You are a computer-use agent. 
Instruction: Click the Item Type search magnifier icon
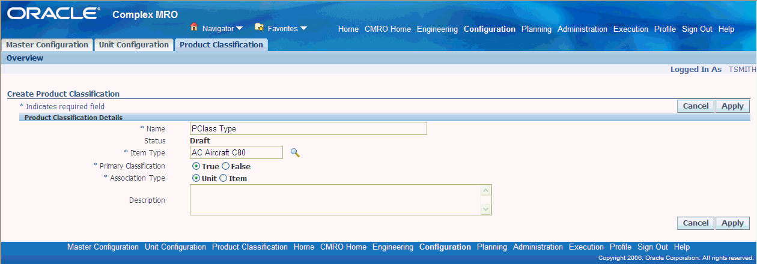pos(295,153)
